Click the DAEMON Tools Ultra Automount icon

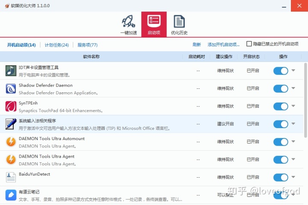point(11,142)
